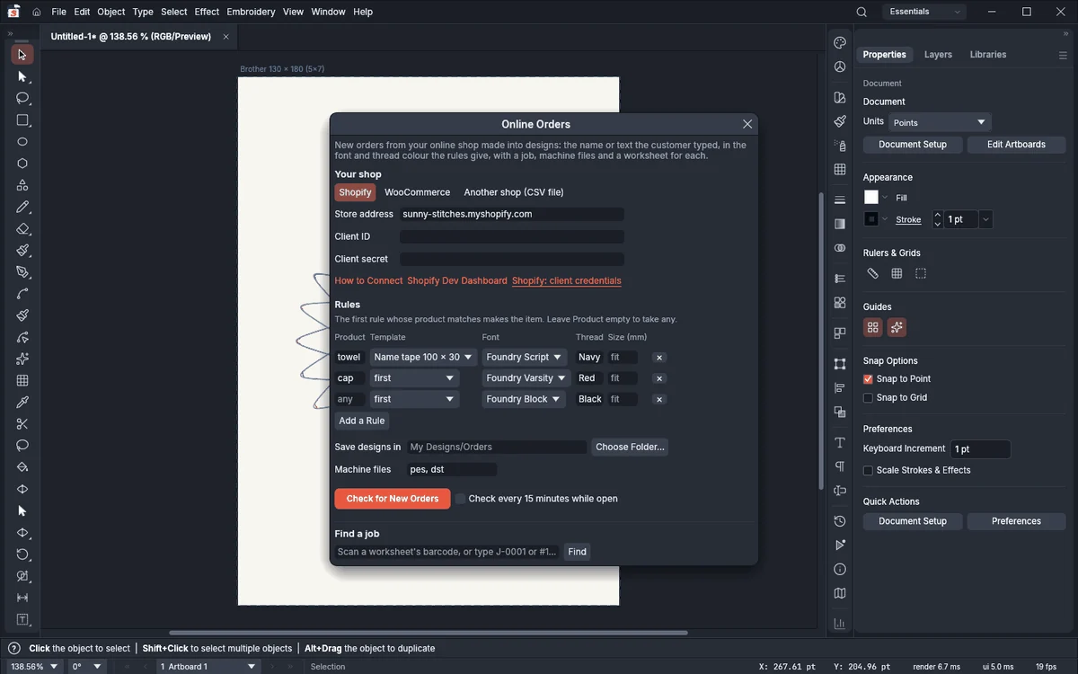Open Foundry Script font dropdown
The width and height of the screenshot is (1078, 674).
[x=525, y=358]
